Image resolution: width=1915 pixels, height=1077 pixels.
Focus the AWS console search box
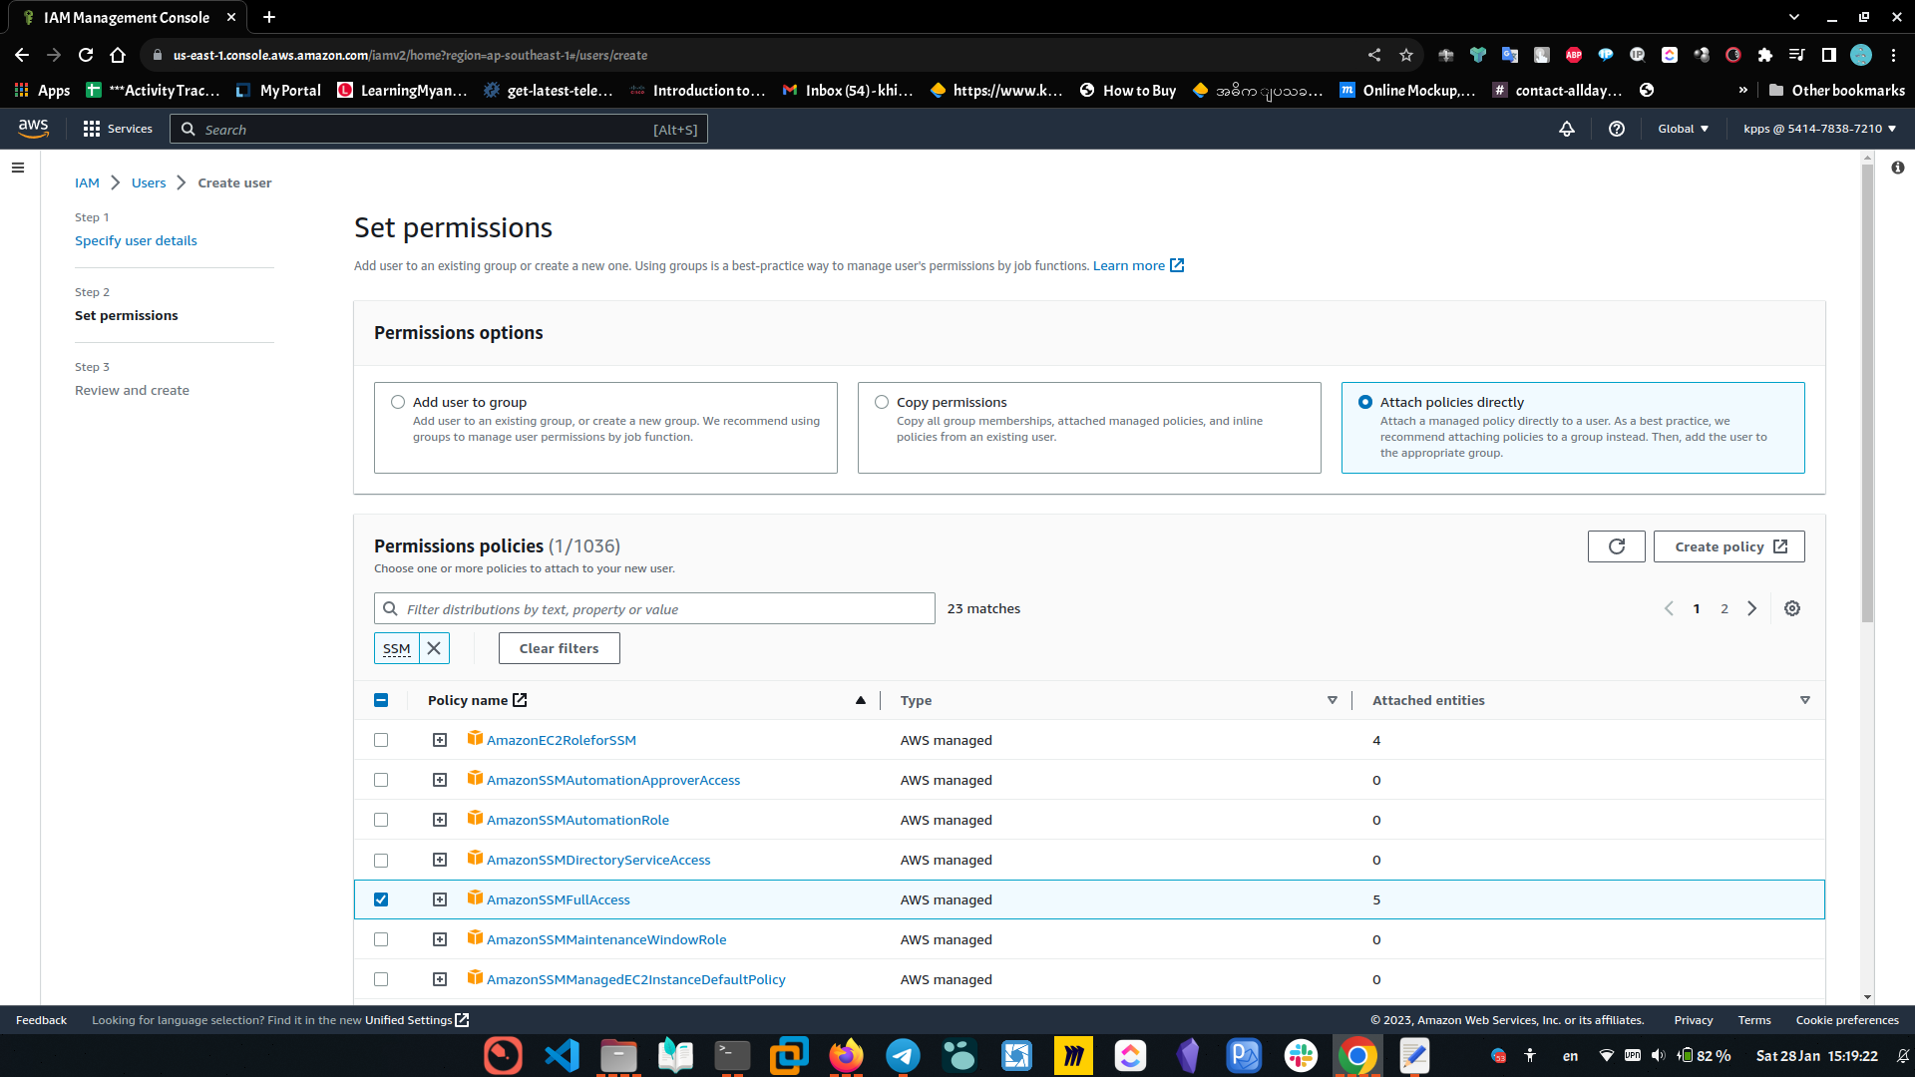point(439,129)
